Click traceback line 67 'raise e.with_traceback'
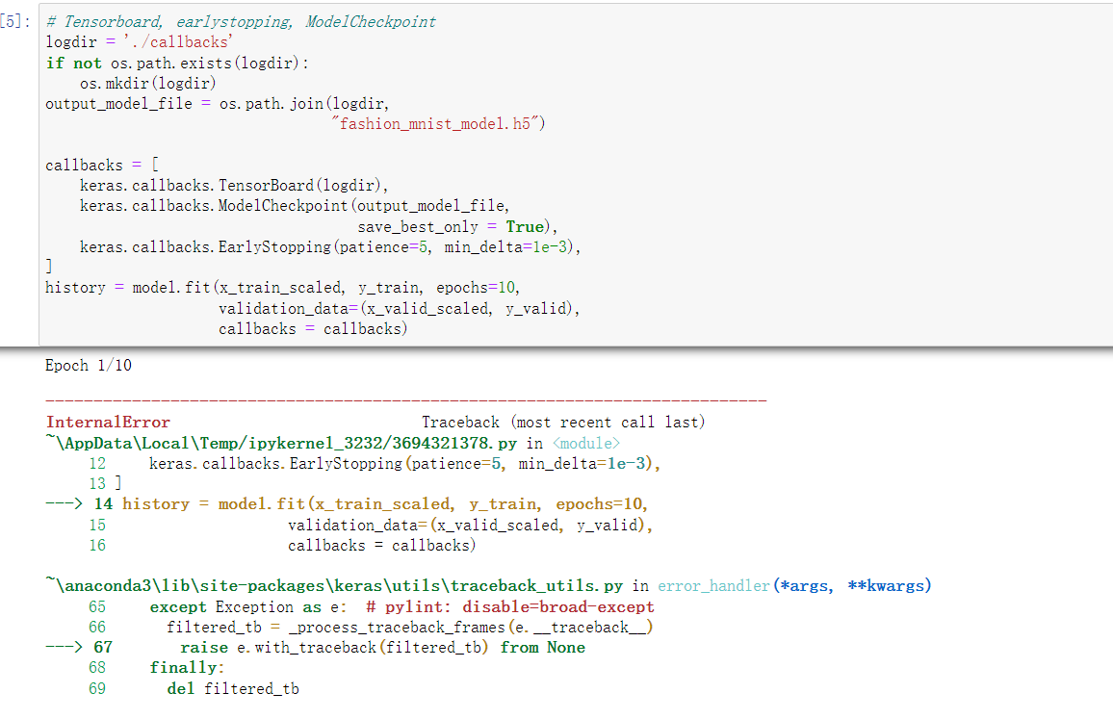This screenshot has width=1113, height=719. 316,648
